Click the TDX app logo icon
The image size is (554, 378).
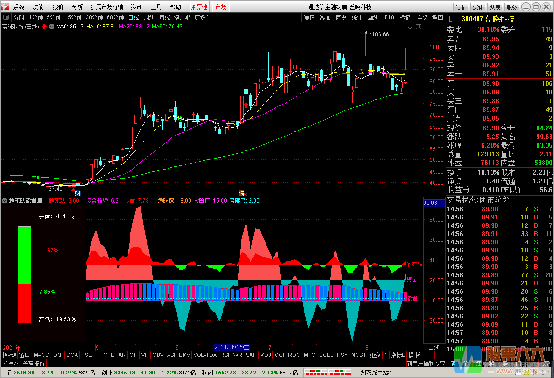click(x=5, y=7)
